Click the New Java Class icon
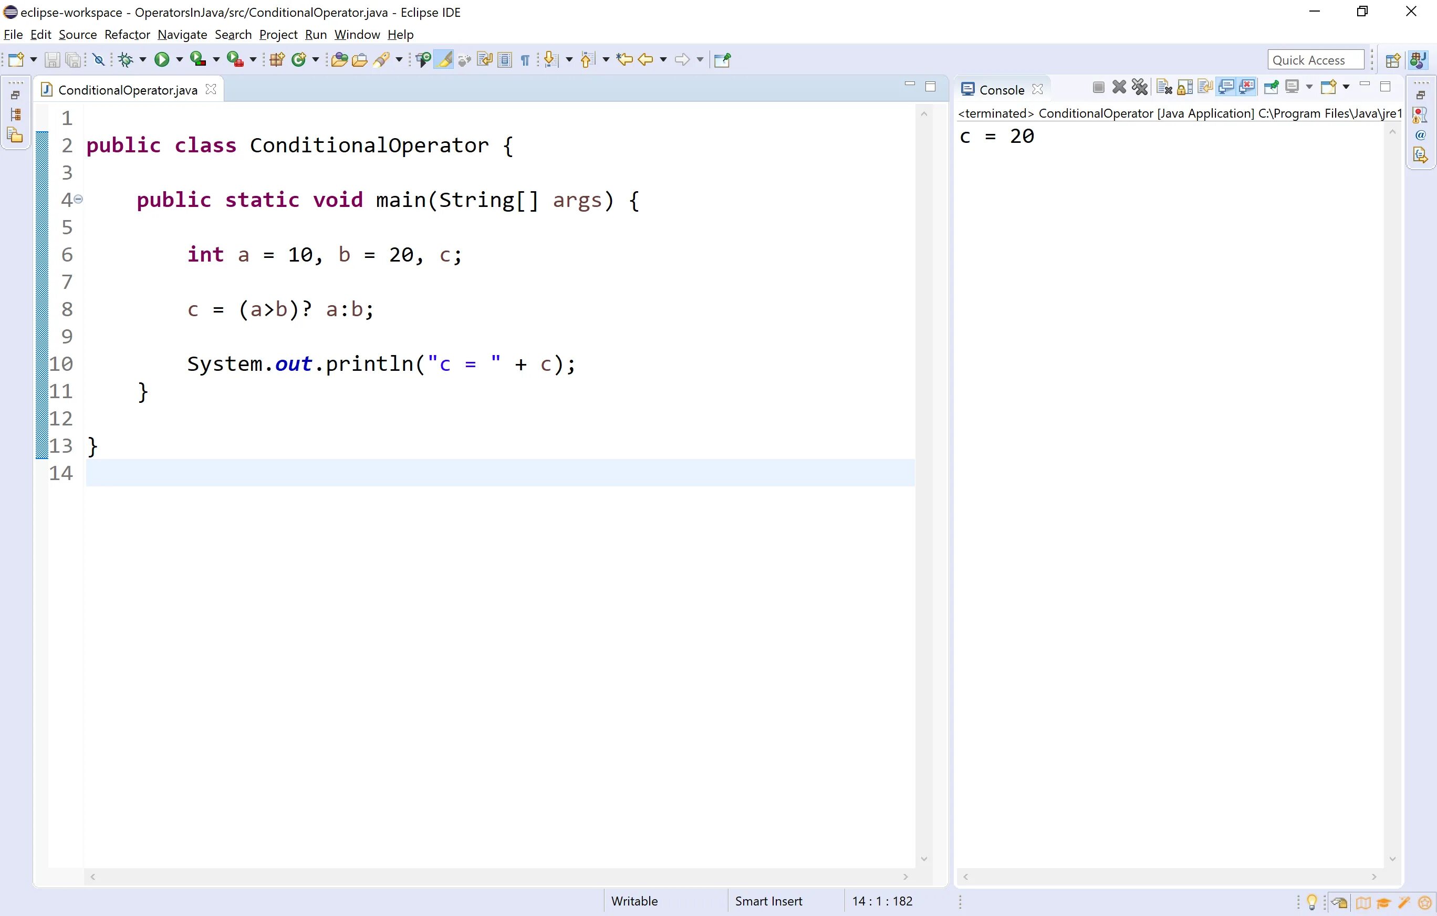 [x=298, y=59]
